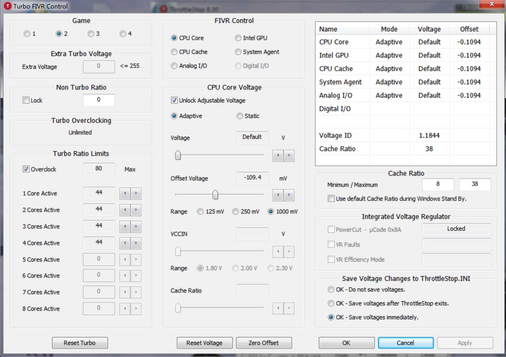Click the Voltage column header
506x357 pixels.
pyautogui.click(x=429, y=29)
